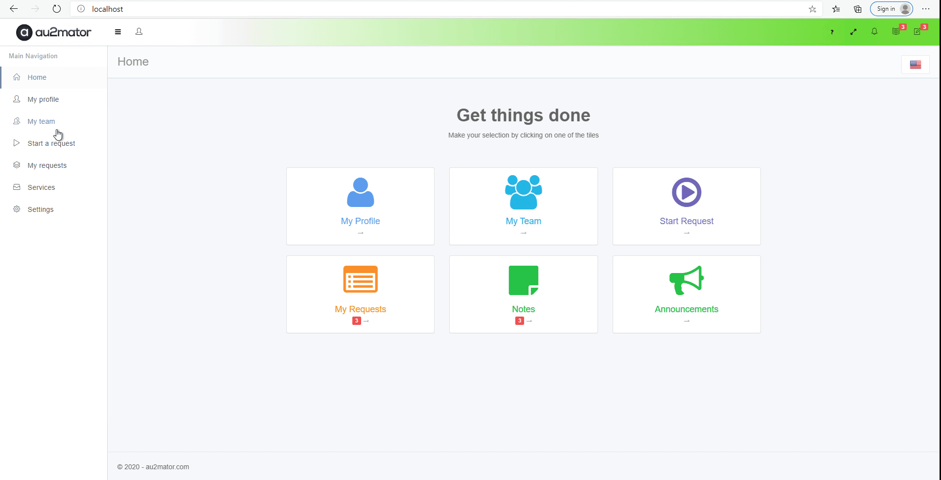This screenshot has height=480, width=941.
Task: Go to My team in sidebar
Action: (41, 121)
